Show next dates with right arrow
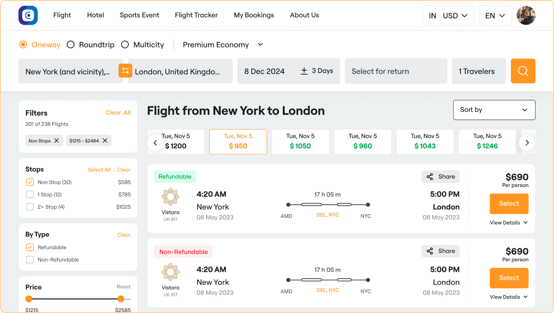Screen dimensions: 554x313 [x=527, y=142]
